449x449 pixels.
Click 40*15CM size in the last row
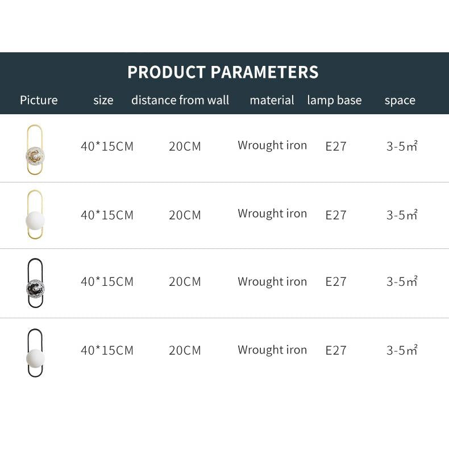pos(107,351)
